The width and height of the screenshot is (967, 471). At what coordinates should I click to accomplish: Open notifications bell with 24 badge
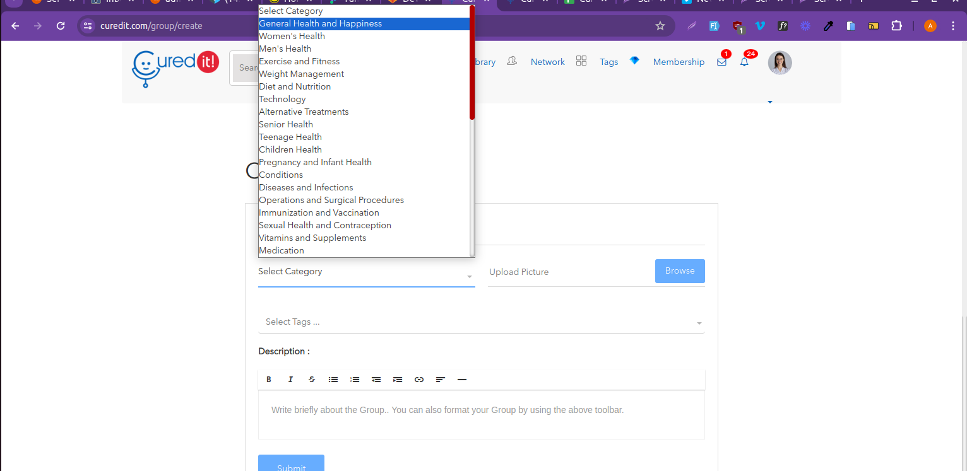[x=744, y=62]
